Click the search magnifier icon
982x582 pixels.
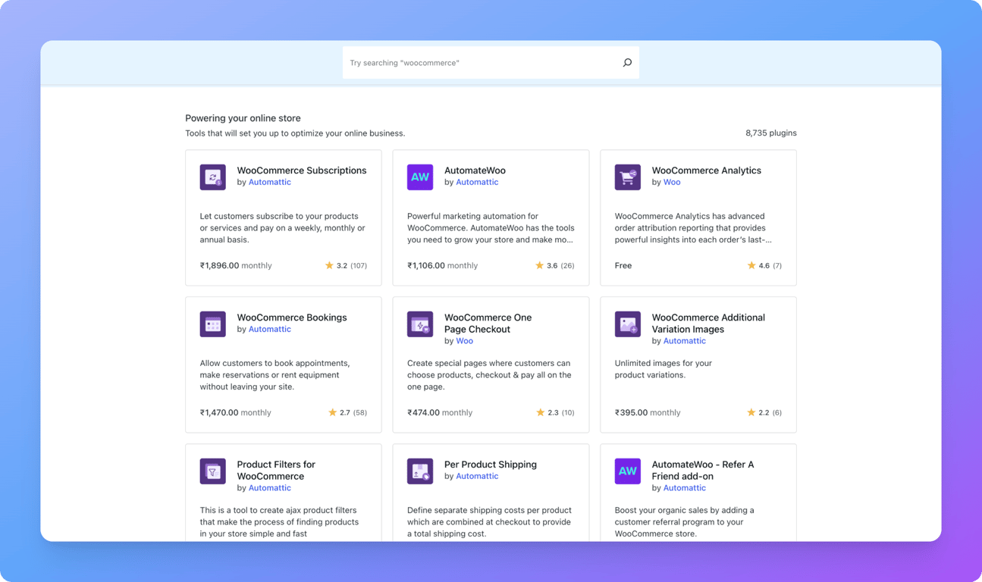(x=627, y=63)
